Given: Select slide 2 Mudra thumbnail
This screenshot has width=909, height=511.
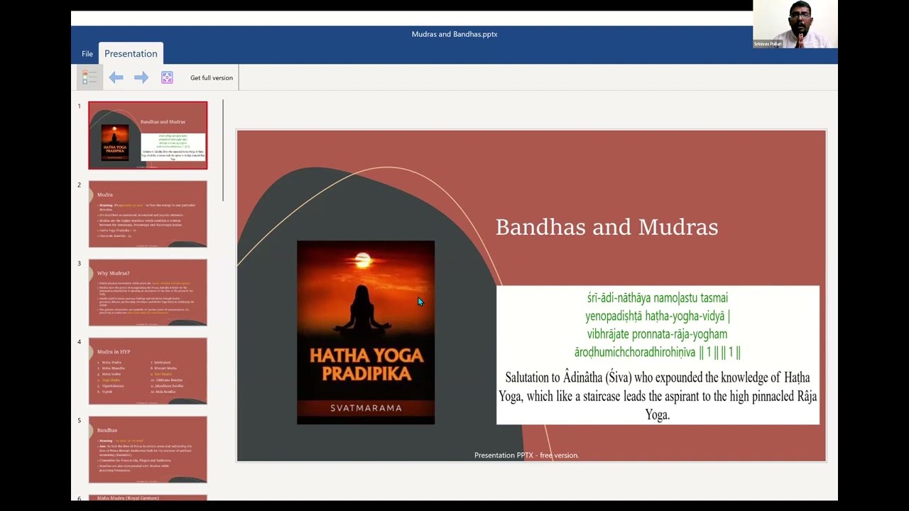Looking at the screenshot, I should 148,214.
